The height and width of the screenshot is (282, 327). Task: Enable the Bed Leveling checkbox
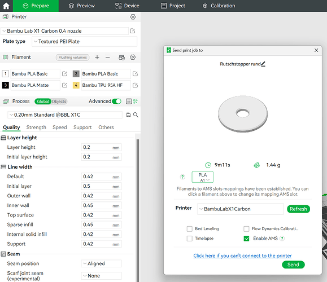(190, 229)
